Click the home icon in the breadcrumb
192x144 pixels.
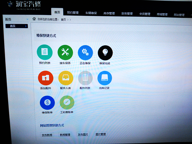(x=34, y=19)
